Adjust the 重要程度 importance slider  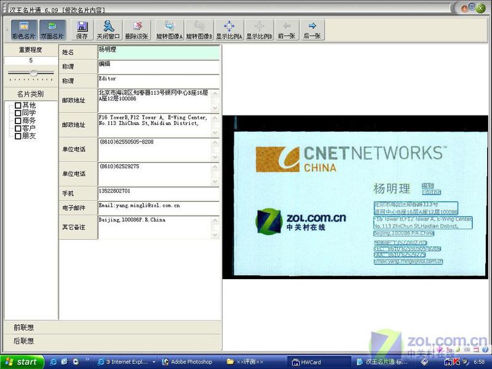pyautogui.click(x=34, y=73)
